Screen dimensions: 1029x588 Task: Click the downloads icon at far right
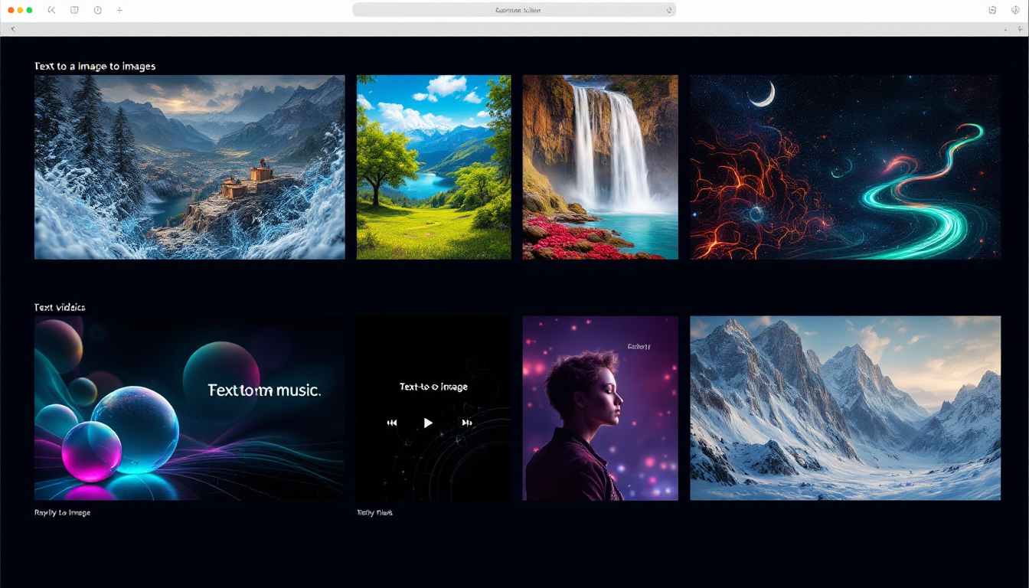click(x=1015, y=10)
